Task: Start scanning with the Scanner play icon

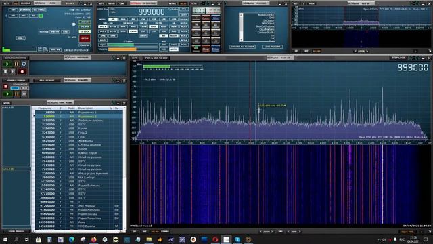Action: (x=7, y=94)
